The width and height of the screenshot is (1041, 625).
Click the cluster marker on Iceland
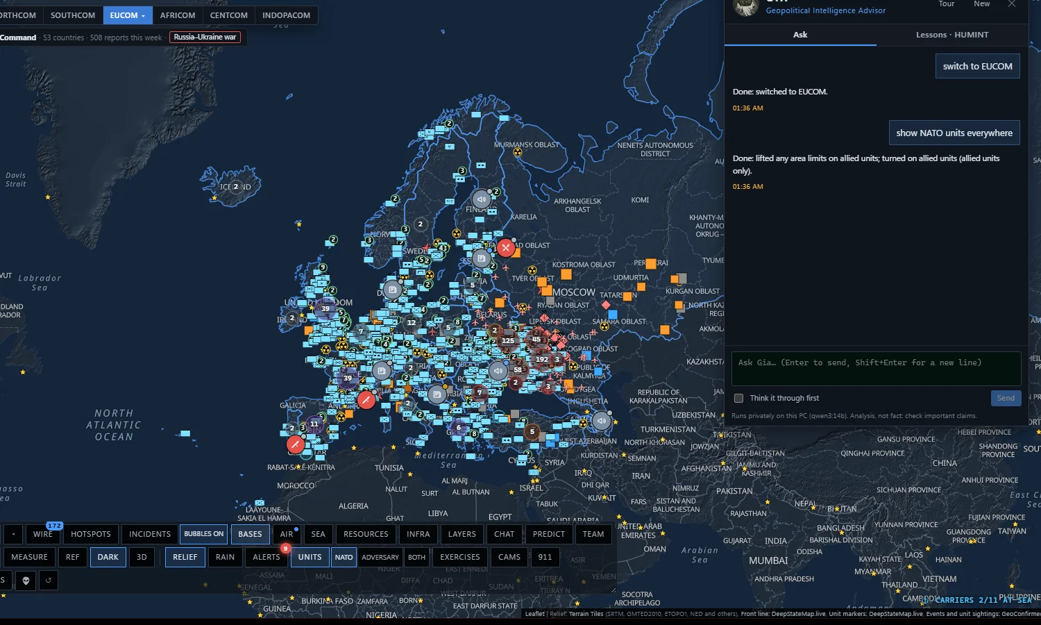click(236, 186)
